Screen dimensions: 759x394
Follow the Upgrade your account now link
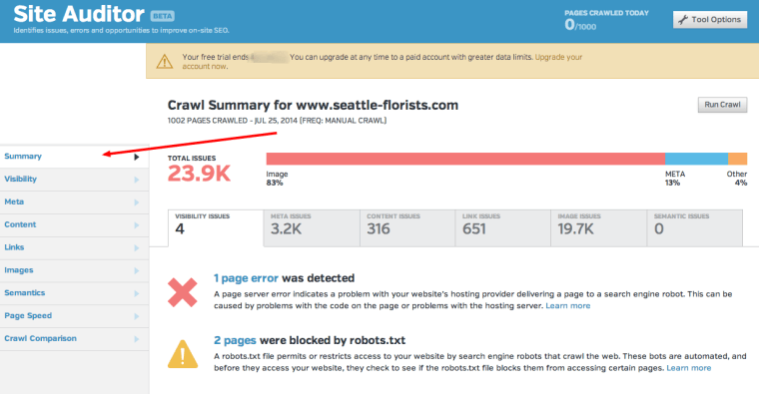(x=558, y=57)
